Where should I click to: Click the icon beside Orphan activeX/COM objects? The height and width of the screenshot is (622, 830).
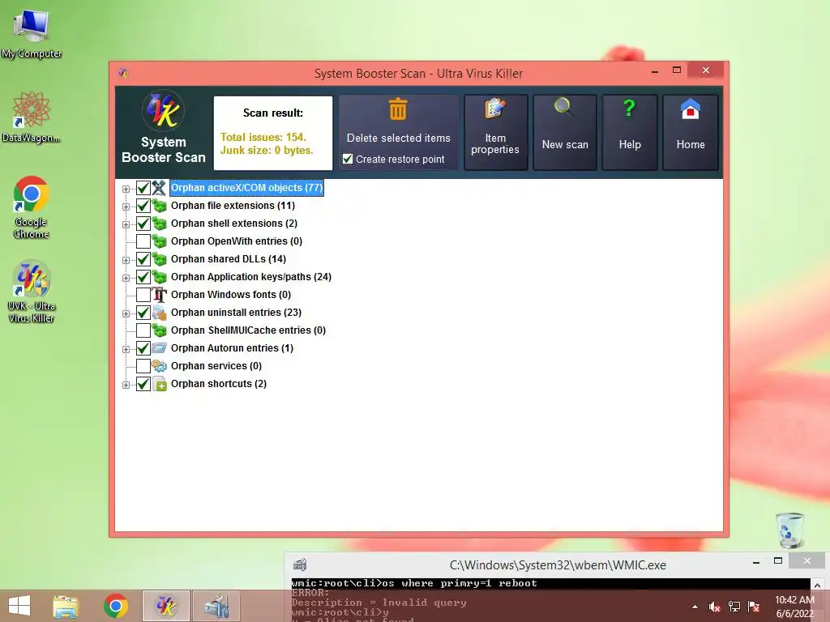pyautogui.click(x=159, y=188)
